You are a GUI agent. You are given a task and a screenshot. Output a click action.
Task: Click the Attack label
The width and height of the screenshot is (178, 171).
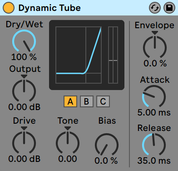(x=155, y=80)
